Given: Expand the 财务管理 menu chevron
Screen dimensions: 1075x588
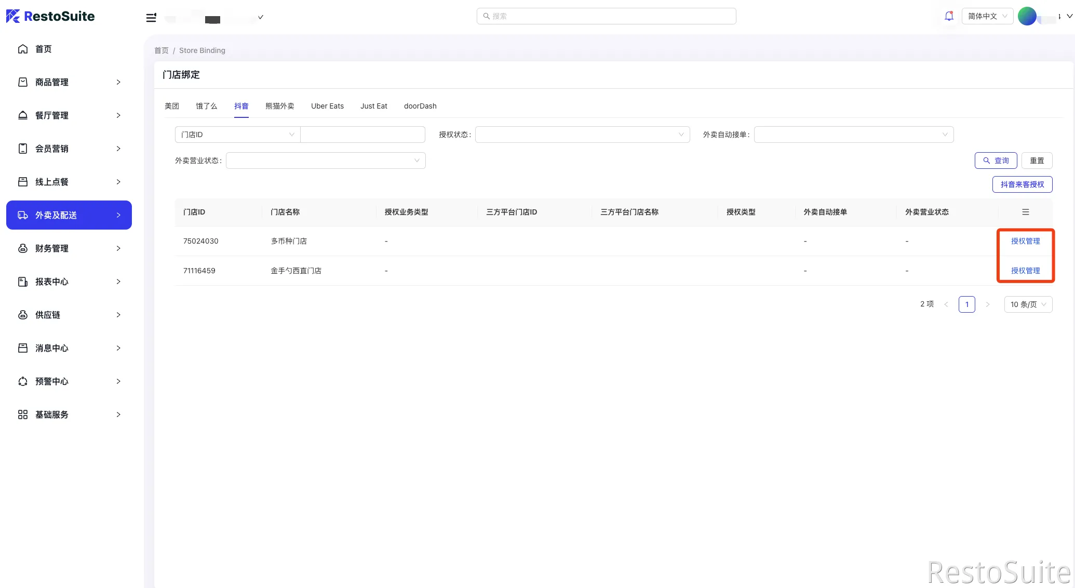Looking at the screenshot, I should [x=118, y=248].
